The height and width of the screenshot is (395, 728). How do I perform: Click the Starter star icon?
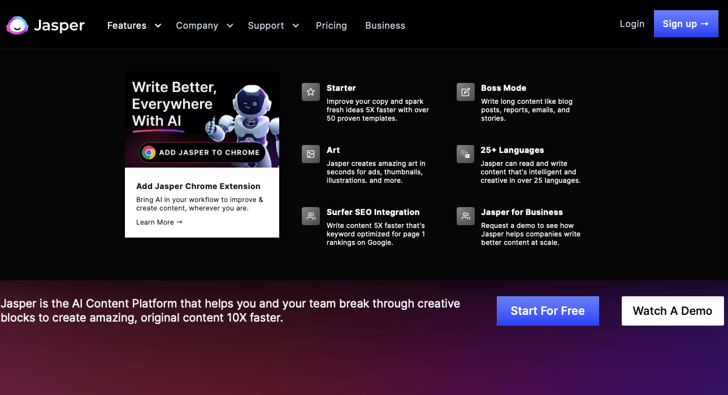311,92
